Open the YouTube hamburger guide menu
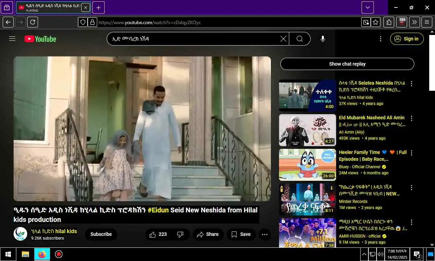The image size is (435, 261). (x=12, y=39)
